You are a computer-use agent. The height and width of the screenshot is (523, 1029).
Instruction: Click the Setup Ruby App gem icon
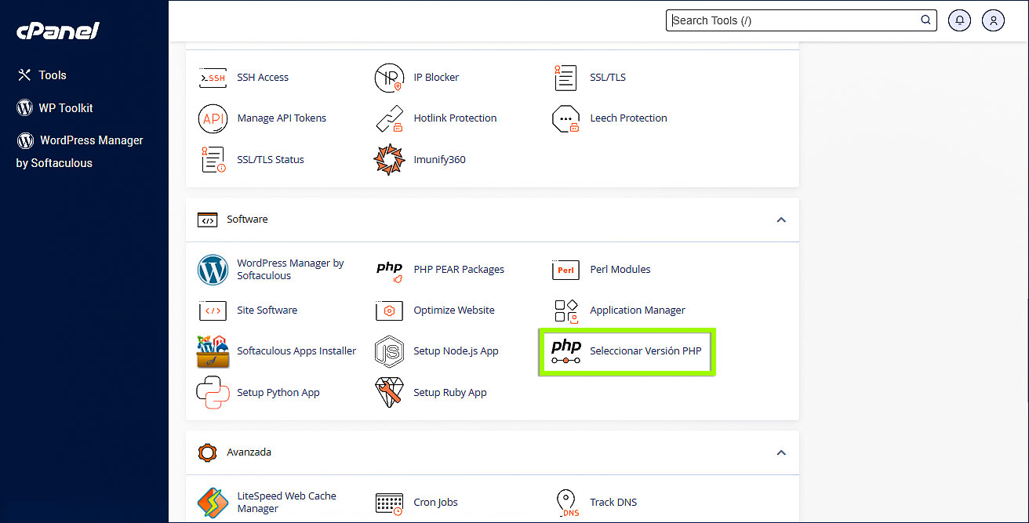[389, 392]
